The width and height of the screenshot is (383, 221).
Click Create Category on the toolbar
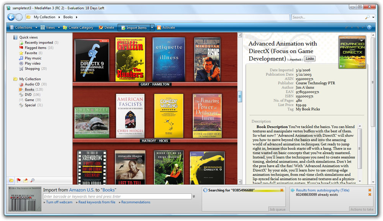(x=78, y=28)
